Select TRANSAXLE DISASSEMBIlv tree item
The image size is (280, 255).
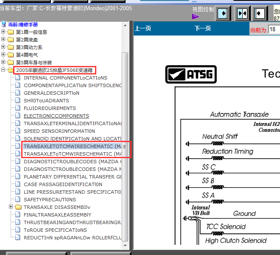pos(57,207)
